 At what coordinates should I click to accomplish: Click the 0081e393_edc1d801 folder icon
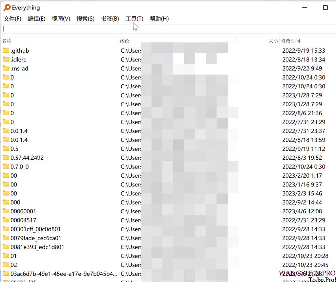pos(6,247)
